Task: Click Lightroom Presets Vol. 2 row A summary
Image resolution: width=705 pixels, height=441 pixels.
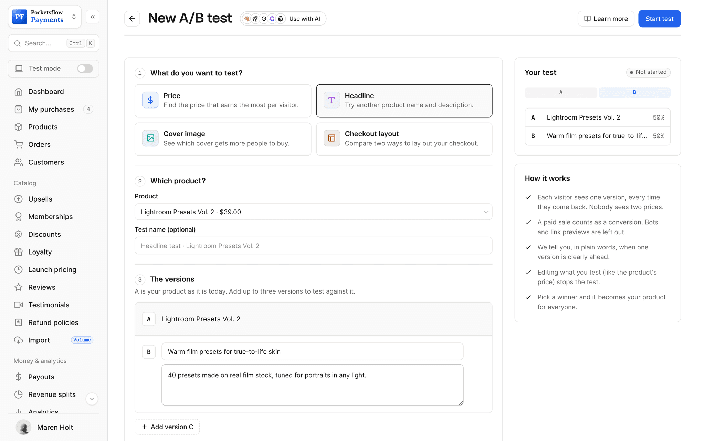Action: pos(598,117)
